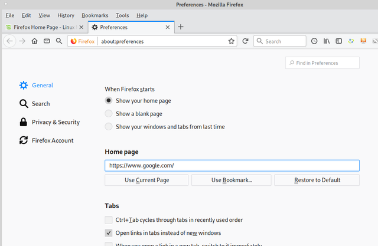Open Firefox Account category
The width and height of the screenshot is (378, 246).
coord(46,140)
